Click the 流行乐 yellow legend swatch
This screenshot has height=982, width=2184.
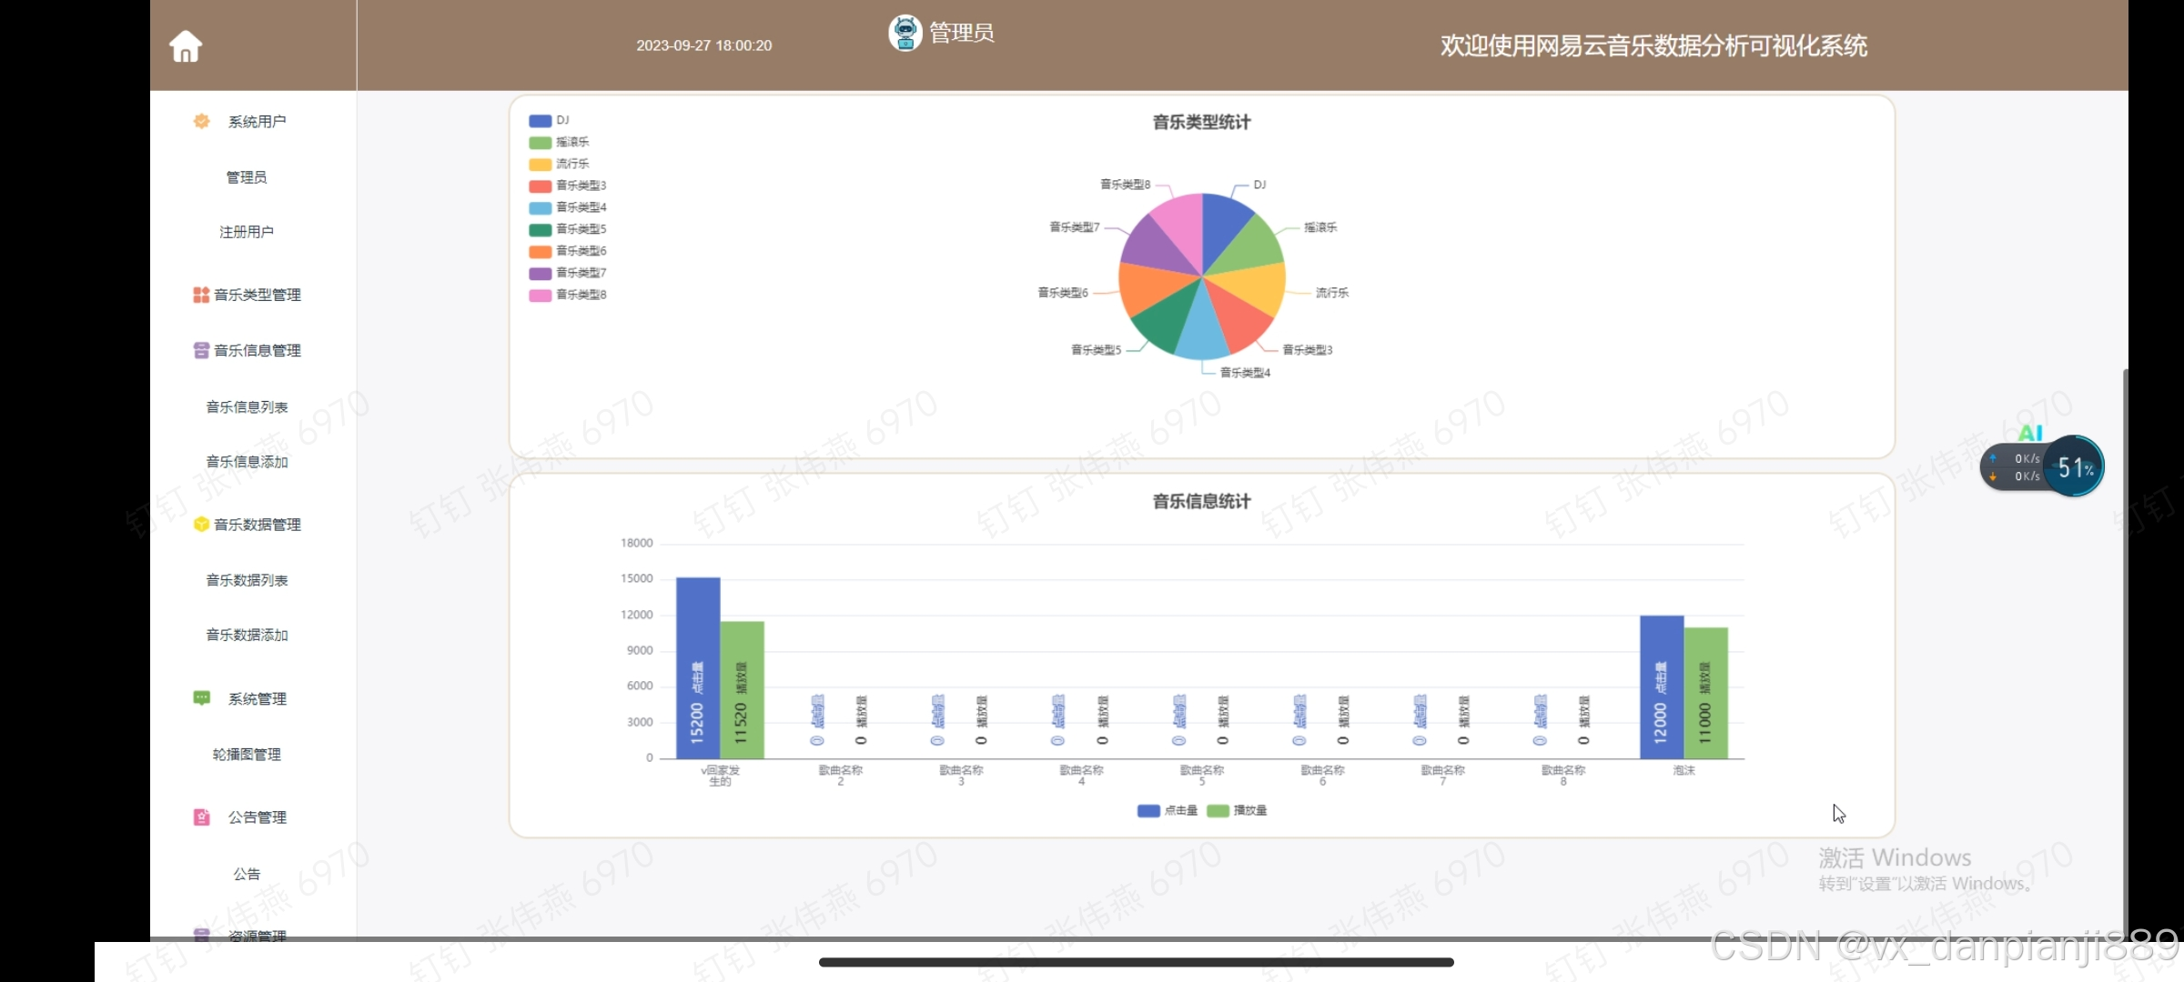click(x=541, y=164)
